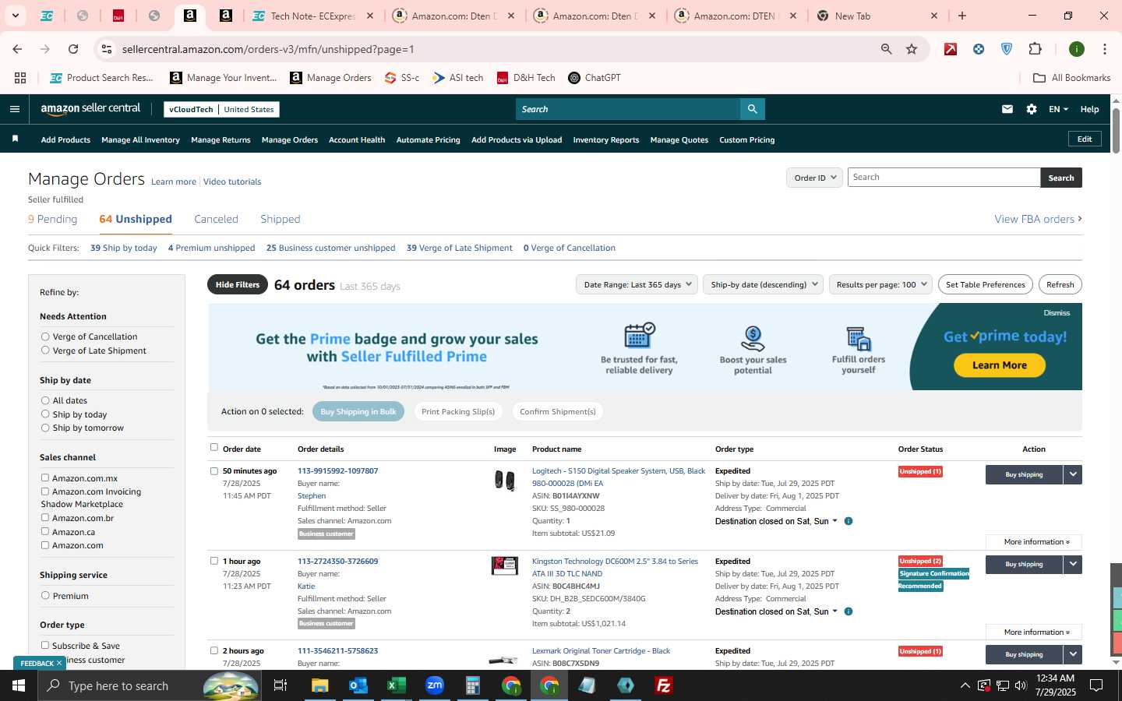The height and width of the screenshot is (701, 1122).
Task: Select the Ship by tomorrow radio button
Action: click(45, 428)
